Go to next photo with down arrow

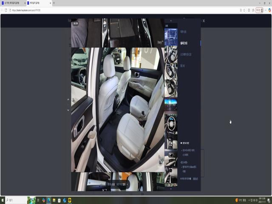(x=68, y=110)
